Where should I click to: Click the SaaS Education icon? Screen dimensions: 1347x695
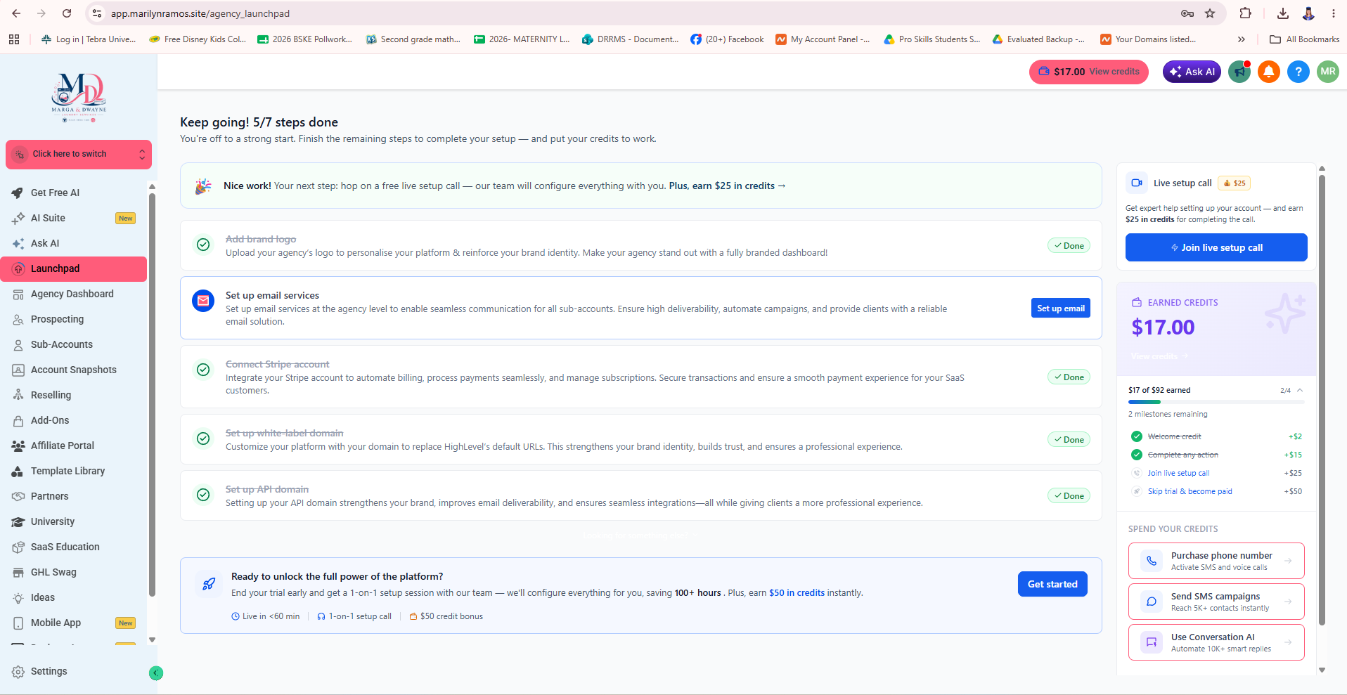click(x=18, y=547)
